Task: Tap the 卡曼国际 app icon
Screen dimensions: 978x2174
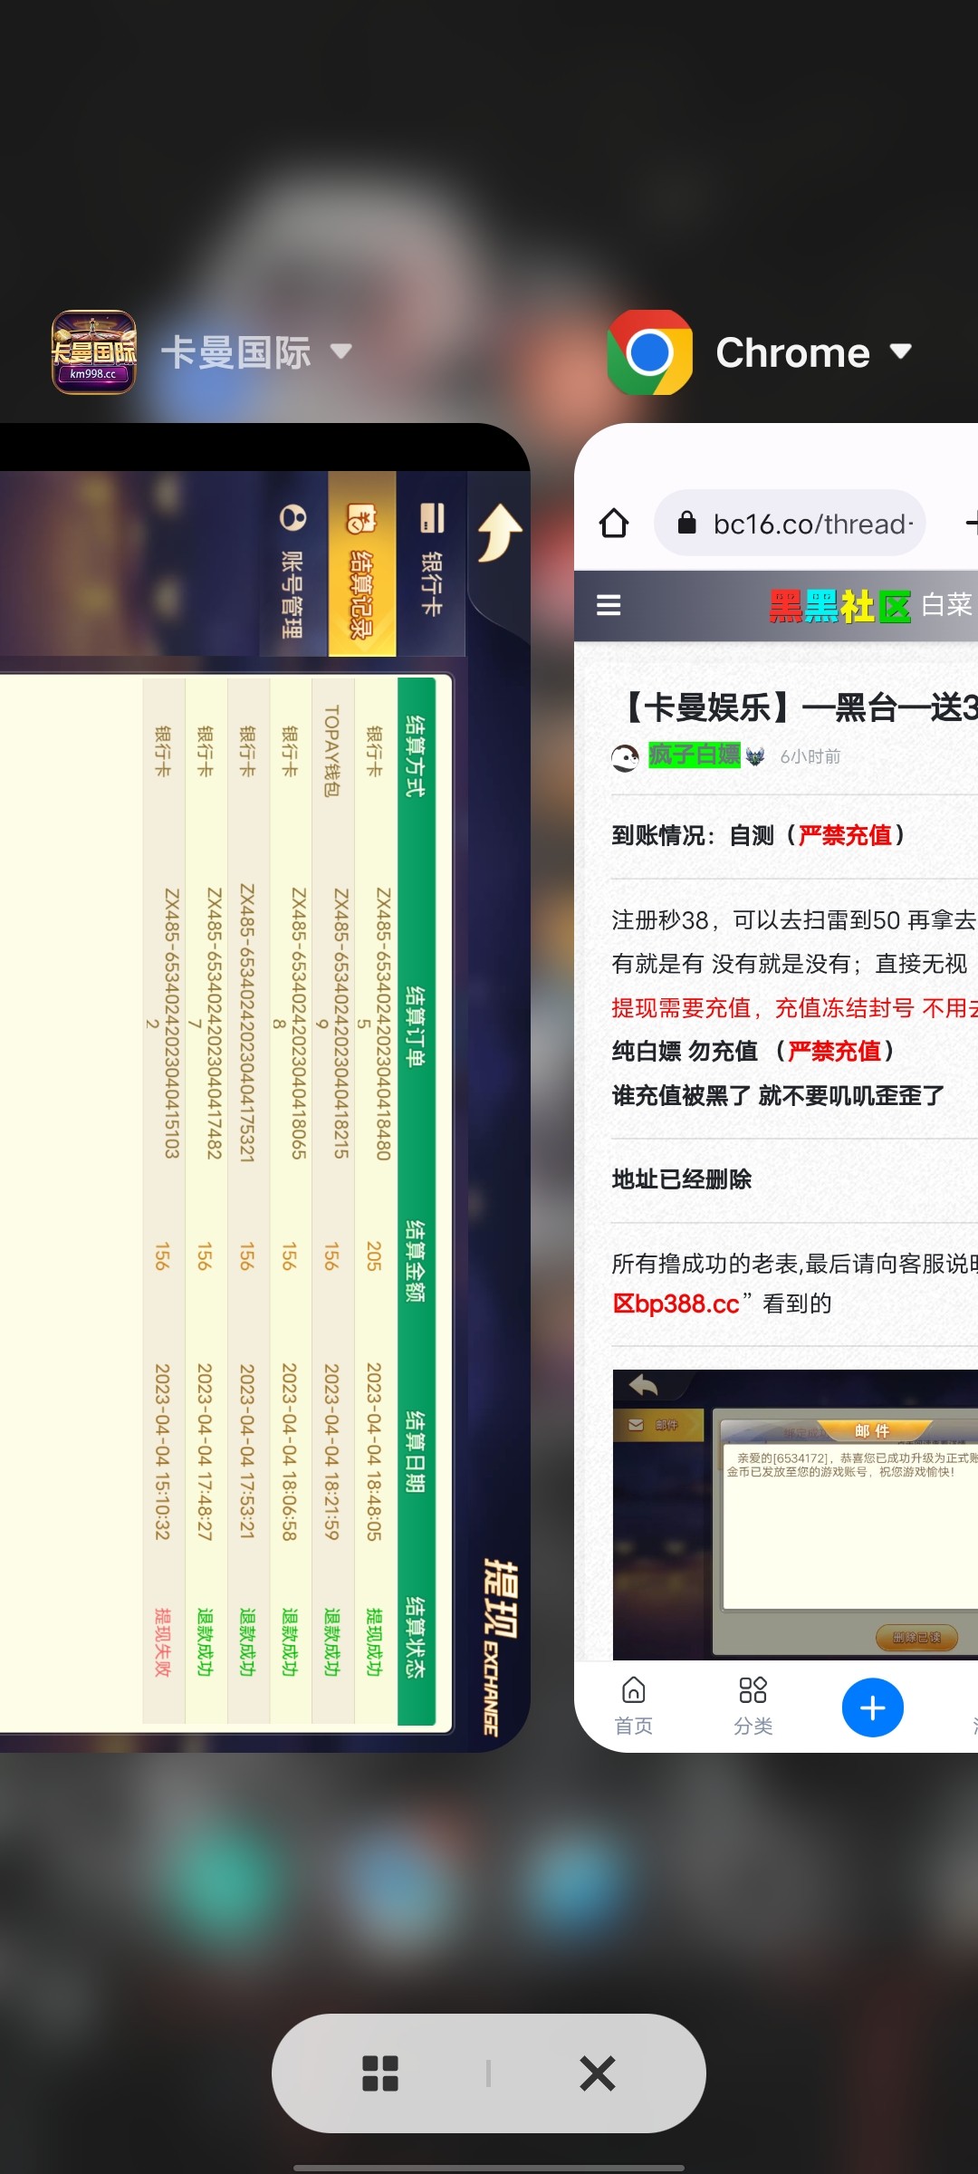Action: [x=94, y=352]
